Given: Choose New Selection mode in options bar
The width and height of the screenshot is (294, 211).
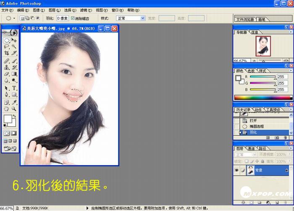Looking at the screenshot, I should tap(22, 18).
